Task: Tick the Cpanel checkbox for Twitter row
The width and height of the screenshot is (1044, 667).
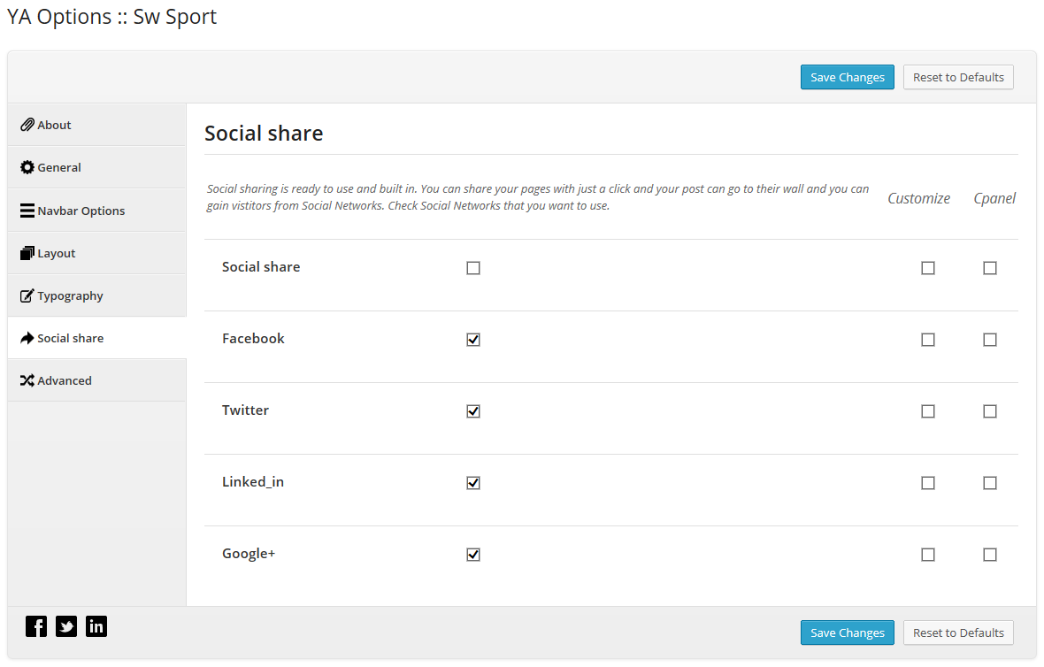Action: pos(990,411)
